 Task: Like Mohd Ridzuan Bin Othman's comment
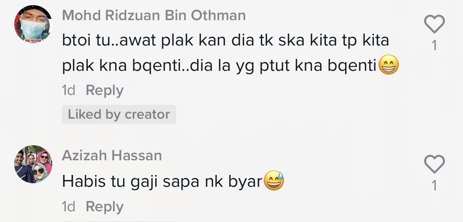[434, 25]
